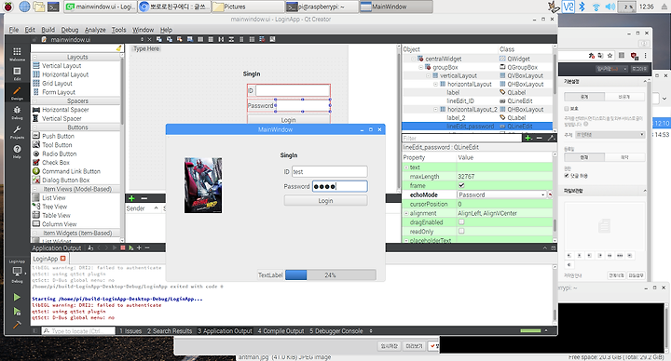This screenshot has height=361, width=671.
Task: Expand the alignment property
Action: 406,213
